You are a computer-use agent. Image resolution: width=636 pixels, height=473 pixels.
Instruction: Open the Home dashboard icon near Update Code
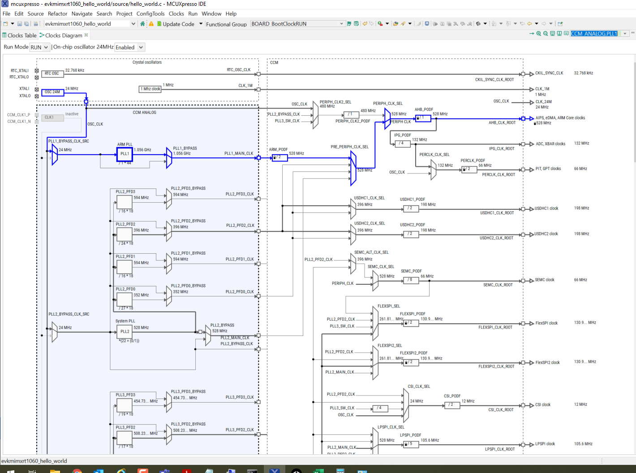(x=142, y=24)
